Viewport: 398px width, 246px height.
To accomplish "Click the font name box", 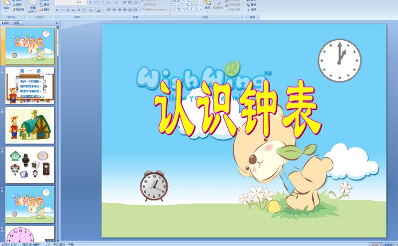I will [x=66, y=2].
